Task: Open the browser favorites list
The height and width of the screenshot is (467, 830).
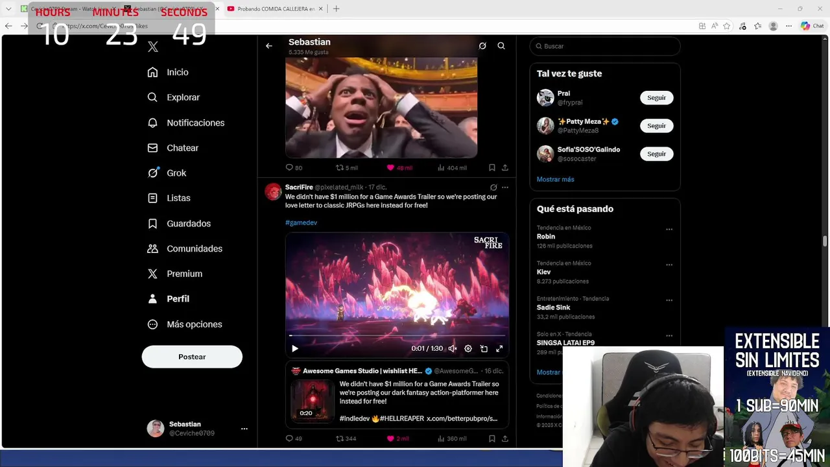Action: click(757, 26)
